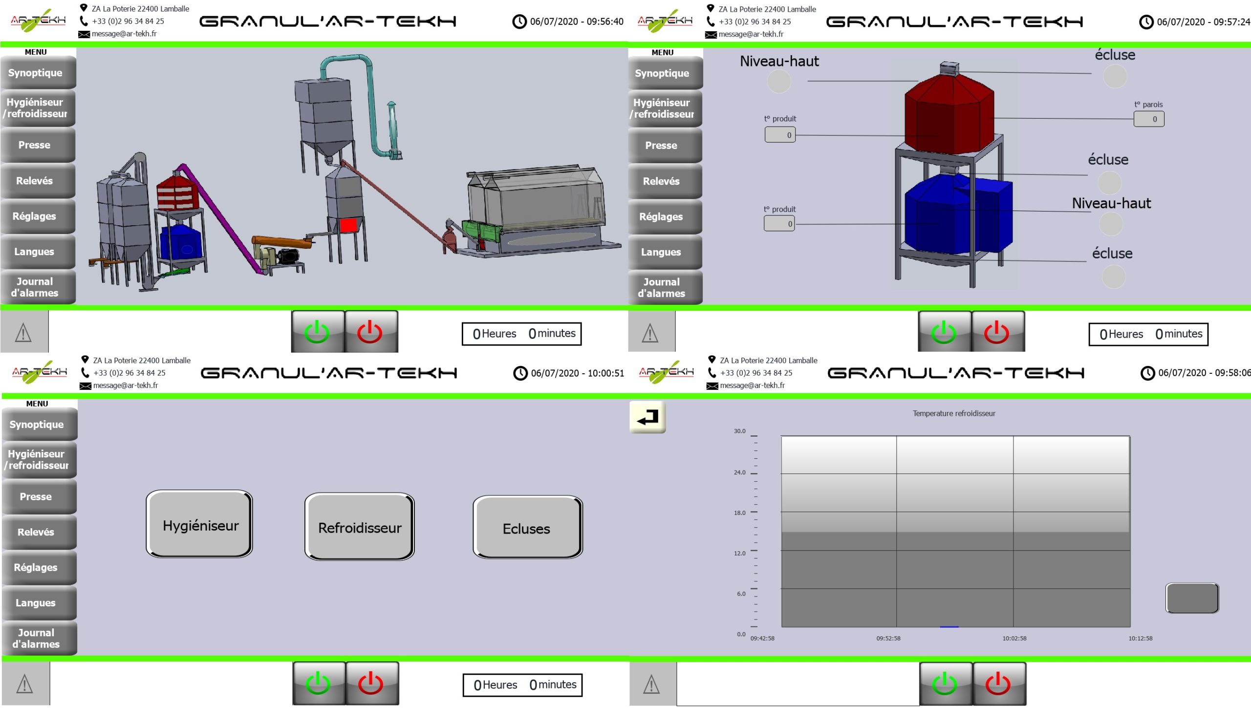Image resolution: width=1251 pixels, height=708 pixels.
Task: Click the Ecluses button
Action: (x=528, y=528)
